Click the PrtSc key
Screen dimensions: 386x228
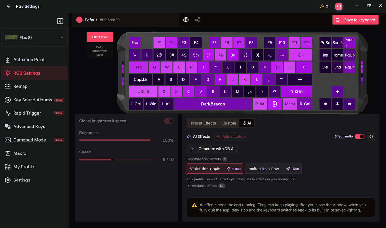point(325,43)
